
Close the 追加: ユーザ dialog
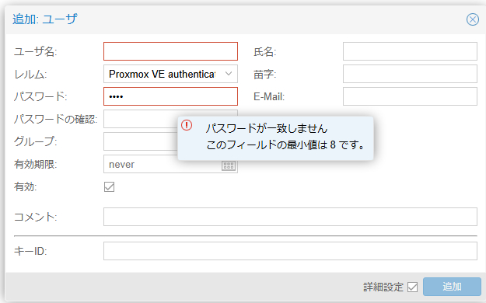pos(472,19)
